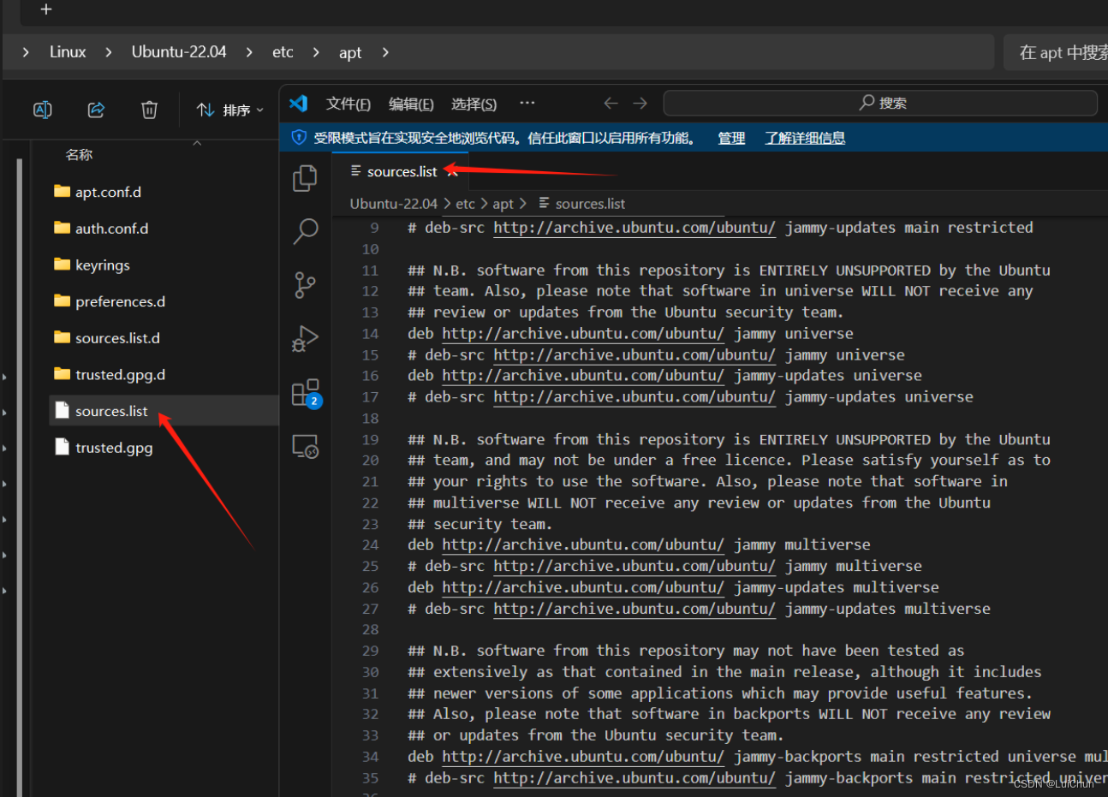
Task: Click the rename icon in File Explorer toolbar
Action: click(x=42, y=110)
